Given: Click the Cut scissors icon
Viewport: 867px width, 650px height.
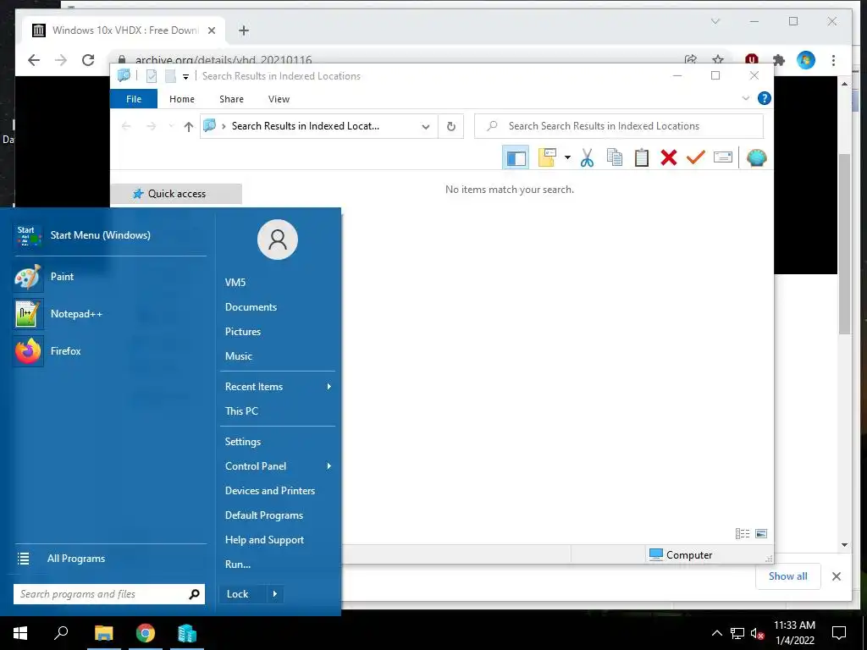Looking at the screenshot, I should [588, 158].
